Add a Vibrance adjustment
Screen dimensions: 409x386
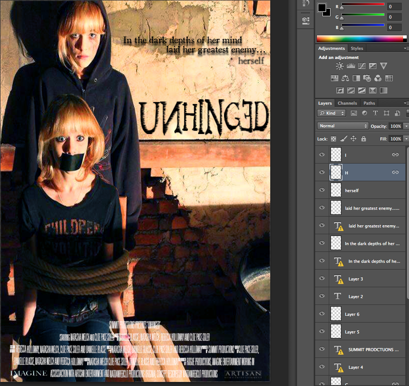point(384,66)
